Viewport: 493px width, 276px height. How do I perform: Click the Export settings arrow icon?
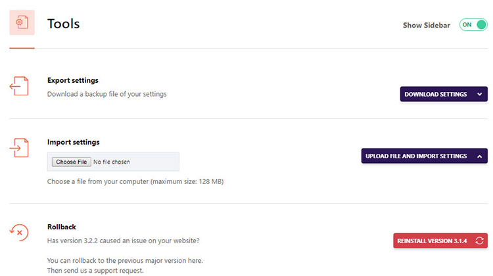click(19, 87)
